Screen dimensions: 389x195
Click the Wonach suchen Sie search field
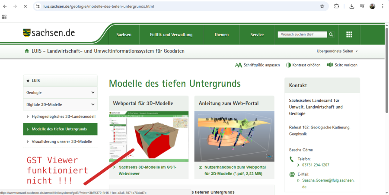[302, 35]
